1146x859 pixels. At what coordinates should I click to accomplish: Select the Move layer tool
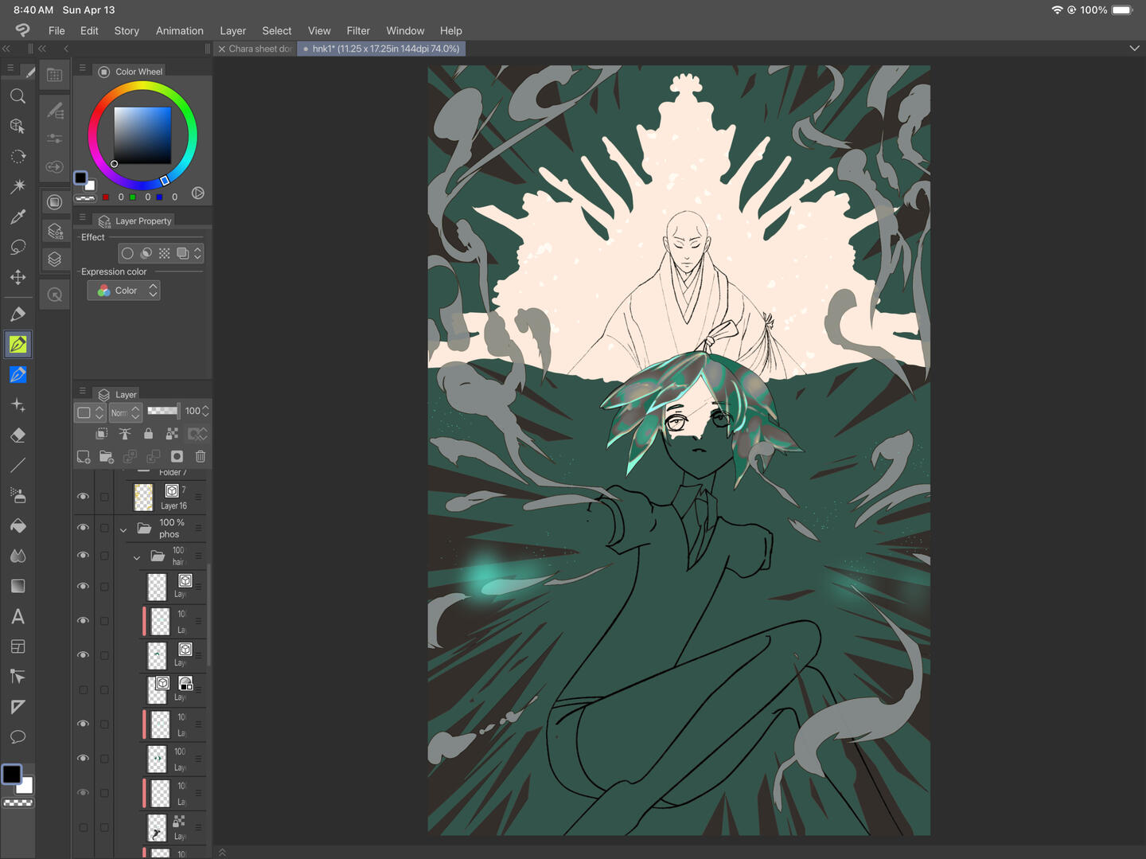point(18,278)
